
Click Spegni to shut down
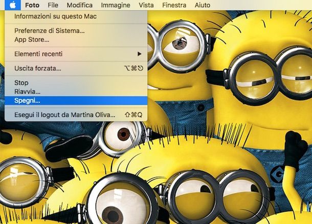76,100
